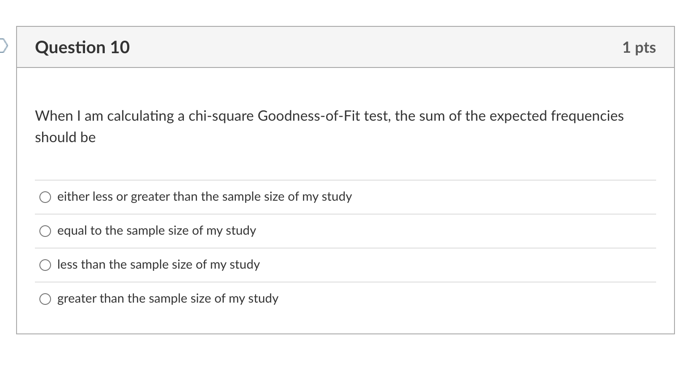
Task: Choose 'less than the sample size of my study'
Action: pos(45,265)
